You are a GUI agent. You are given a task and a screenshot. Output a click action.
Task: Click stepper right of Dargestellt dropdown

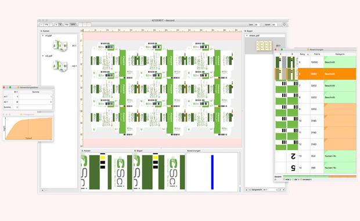(x=282, y=190)
